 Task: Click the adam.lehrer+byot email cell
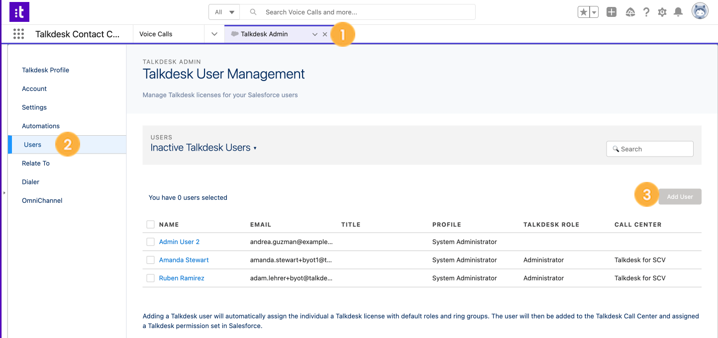pyautogui.click(x=292, y=278)
